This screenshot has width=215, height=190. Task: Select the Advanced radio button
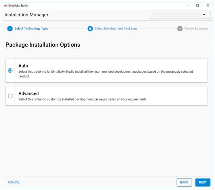(10, 96)
